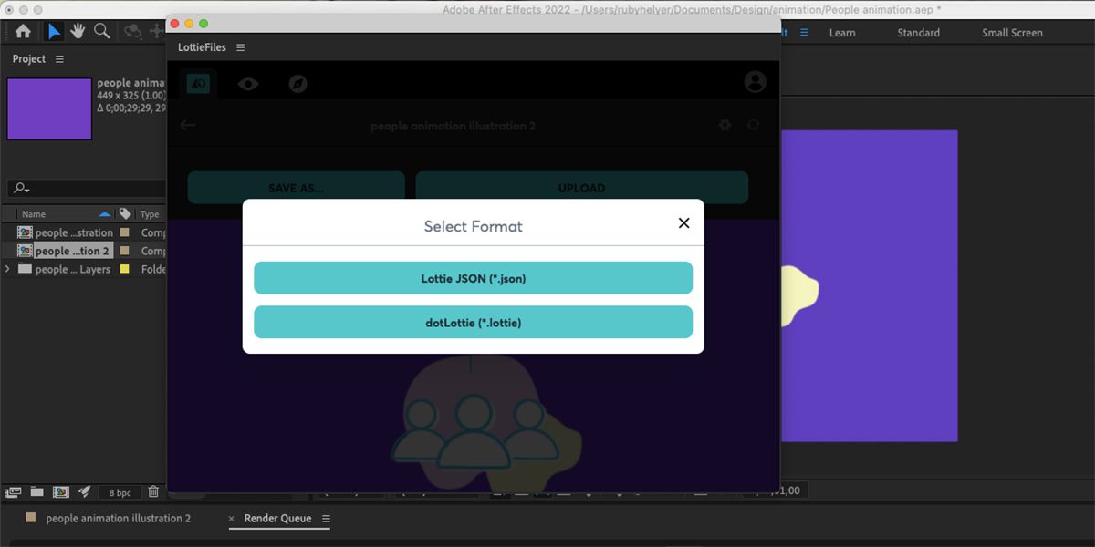Close the Render Queue tab
The image size is (1095, 547).
(232, 519)
